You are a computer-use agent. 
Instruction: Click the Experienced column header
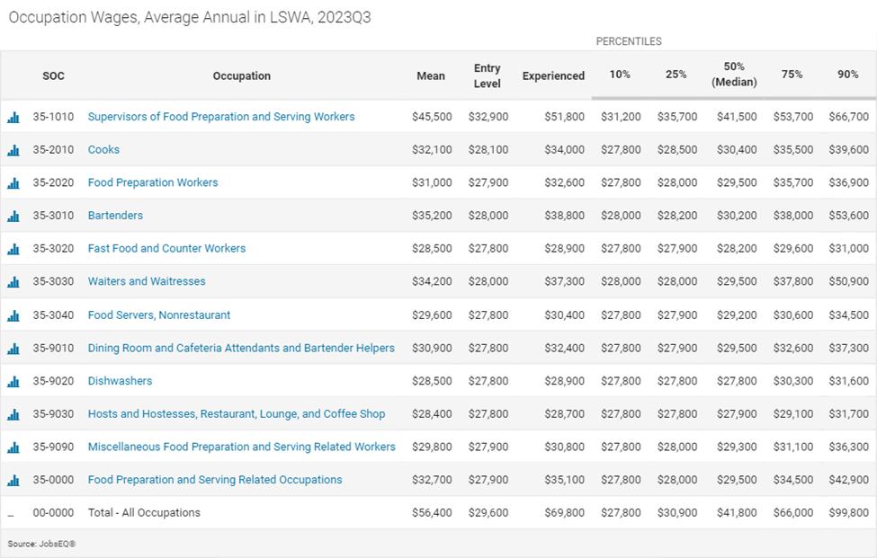pyautogui.click(x=553, y=75)
